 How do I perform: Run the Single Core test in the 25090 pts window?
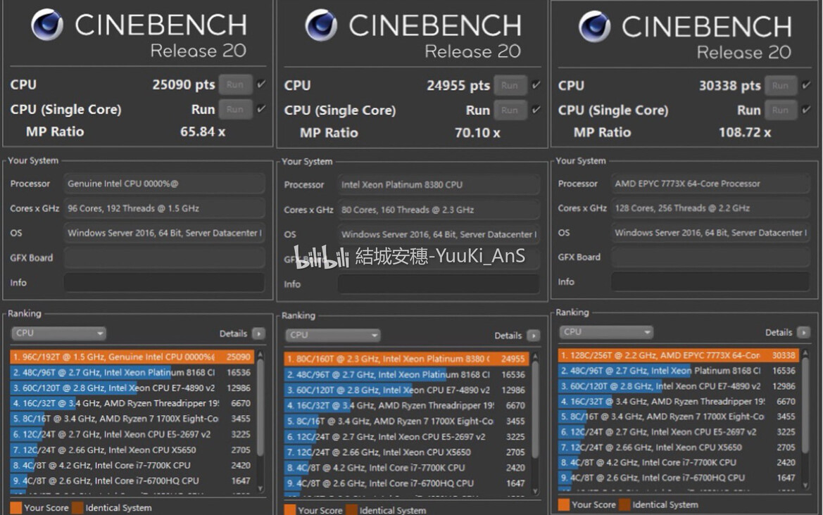tap(235, 109)
